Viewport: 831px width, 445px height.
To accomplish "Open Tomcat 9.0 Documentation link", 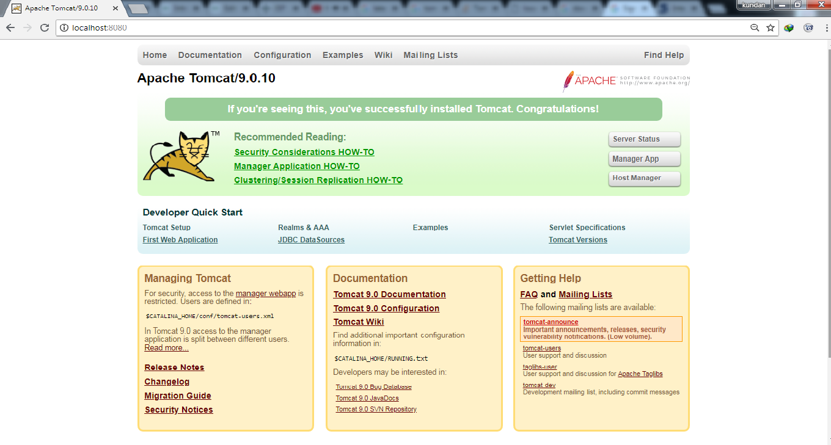I will [x=390, y=294].
